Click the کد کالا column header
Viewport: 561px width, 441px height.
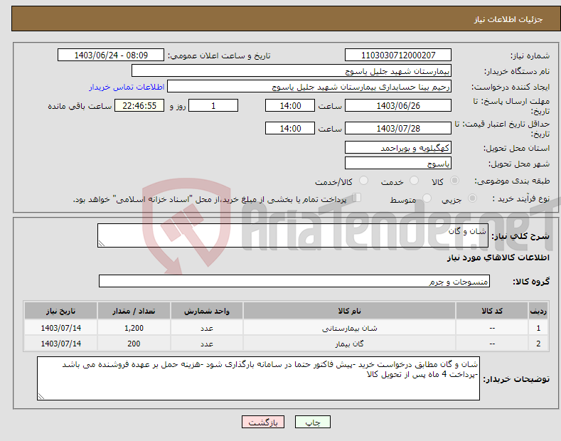click(492, 311)
